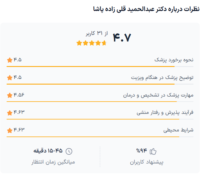Click the star beside the 4.56 skill rating

click(10, 95)
